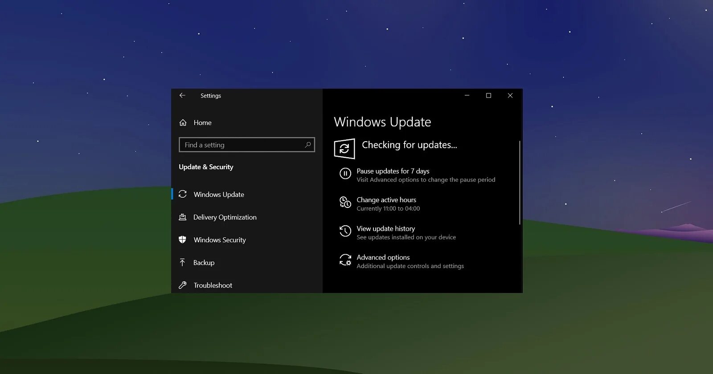Image resolution: width=713 pixels, height=374 pixels.
Task: Focus the Find a setting search box
Action: 247,145
